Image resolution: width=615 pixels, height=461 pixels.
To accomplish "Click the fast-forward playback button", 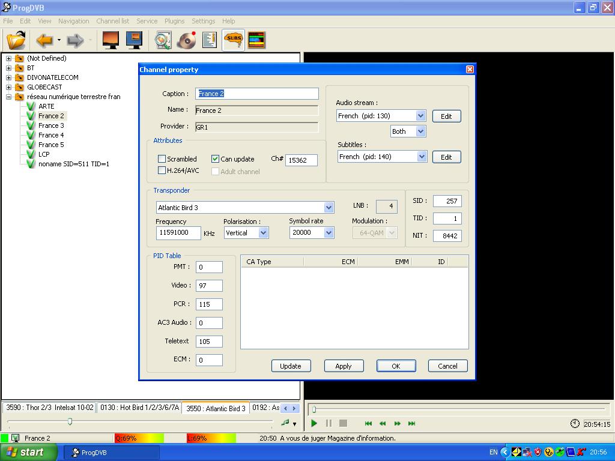I will pyautogui.click(x=398, y=423).
